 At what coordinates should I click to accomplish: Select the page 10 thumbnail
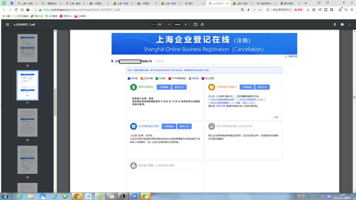[27, 48]
